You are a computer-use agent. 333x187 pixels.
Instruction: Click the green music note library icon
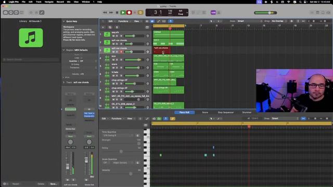(31, 38)
